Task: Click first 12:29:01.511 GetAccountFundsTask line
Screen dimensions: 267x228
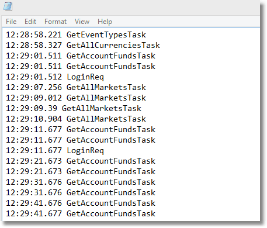Action: pos(81,56)
